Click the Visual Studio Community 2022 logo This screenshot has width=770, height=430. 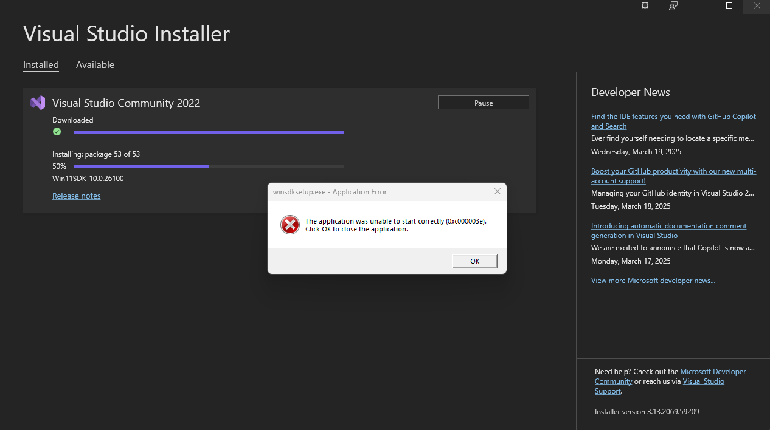[37, 103]
